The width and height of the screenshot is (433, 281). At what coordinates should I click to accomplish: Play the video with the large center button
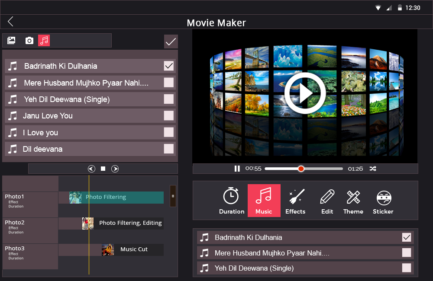(305, 93)
